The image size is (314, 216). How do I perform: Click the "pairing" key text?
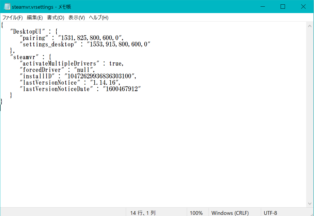click(34, 38)
